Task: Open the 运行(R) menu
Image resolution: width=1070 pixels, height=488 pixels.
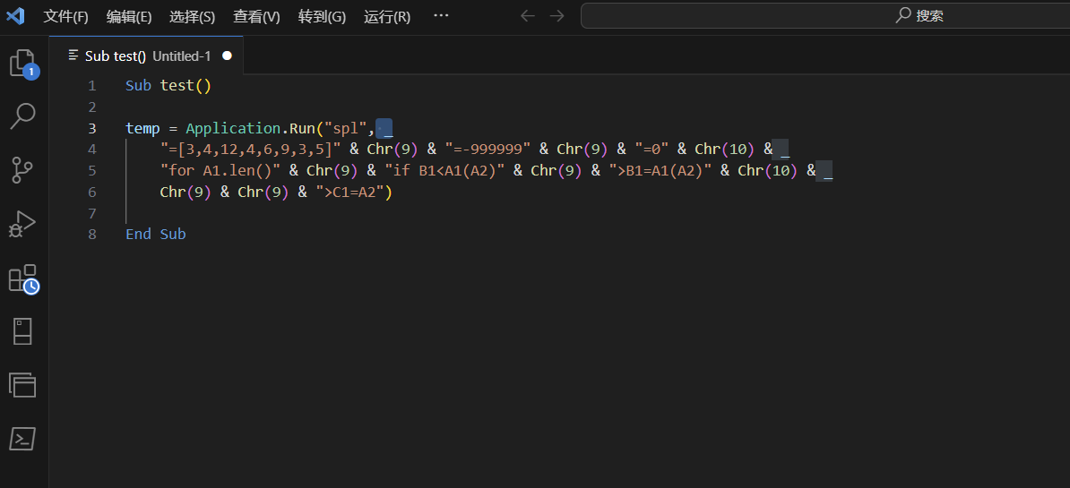Action: (387, 16)
